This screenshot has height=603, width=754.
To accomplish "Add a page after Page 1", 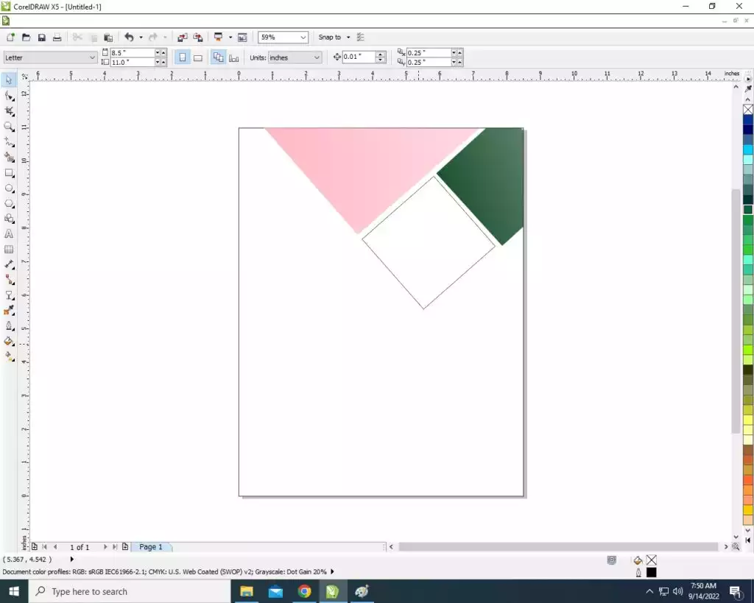I will (x=125, y=547).
